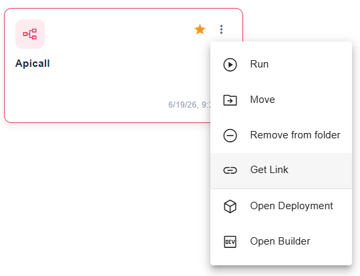
Task: Click the pink workflow icon on Apicall card
Action: click(30, 34)
